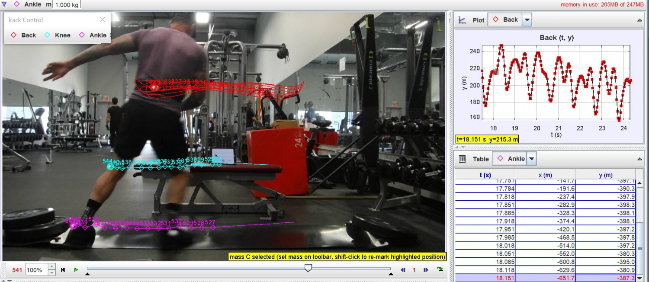Click the highlighted Back marker on video
Image resolution: width=649 pixels, height=282 pixels.
154,87
